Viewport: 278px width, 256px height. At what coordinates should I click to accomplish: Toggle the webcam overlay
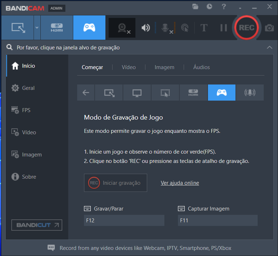pyautogui.click(x=122, y=28)
